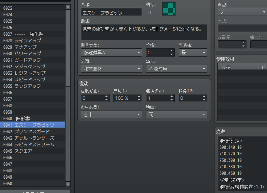The height and width of the screenshot is (193, 267).
Task: Select item 0041 エスケープラビッツ
Action: [33, 125]
